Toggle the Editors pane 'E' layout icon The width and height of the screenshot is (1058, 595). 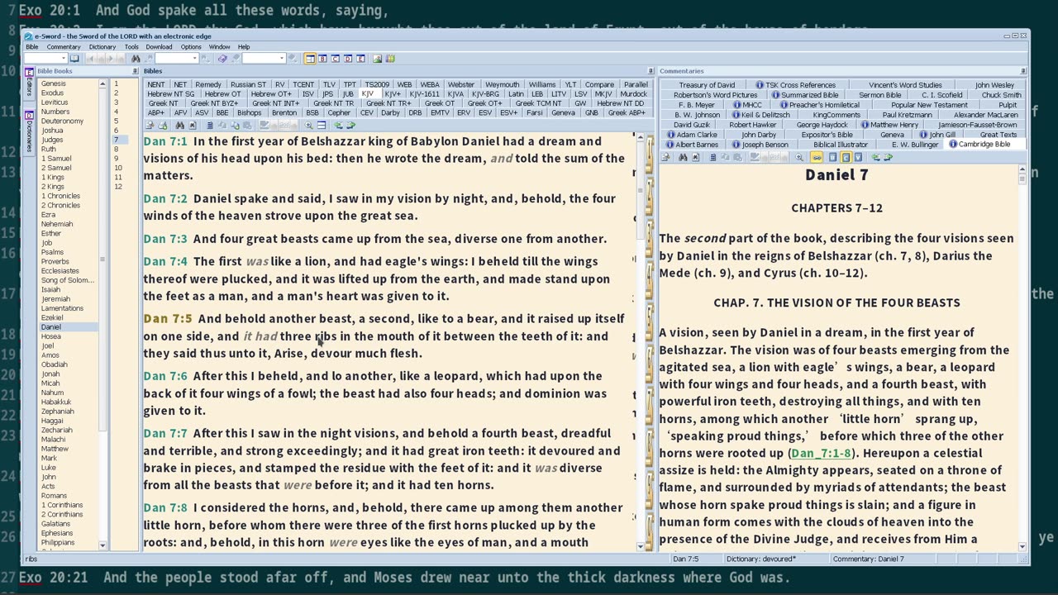(360, 59)
